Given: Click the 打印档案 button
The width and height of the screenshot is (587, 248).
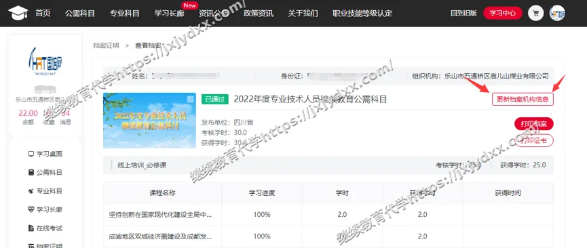Looking at the screenshot, I should pos(534,124).
